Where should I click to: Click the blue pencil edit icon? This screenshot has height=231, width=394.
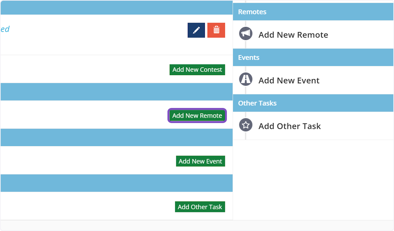tap(196, 30)
